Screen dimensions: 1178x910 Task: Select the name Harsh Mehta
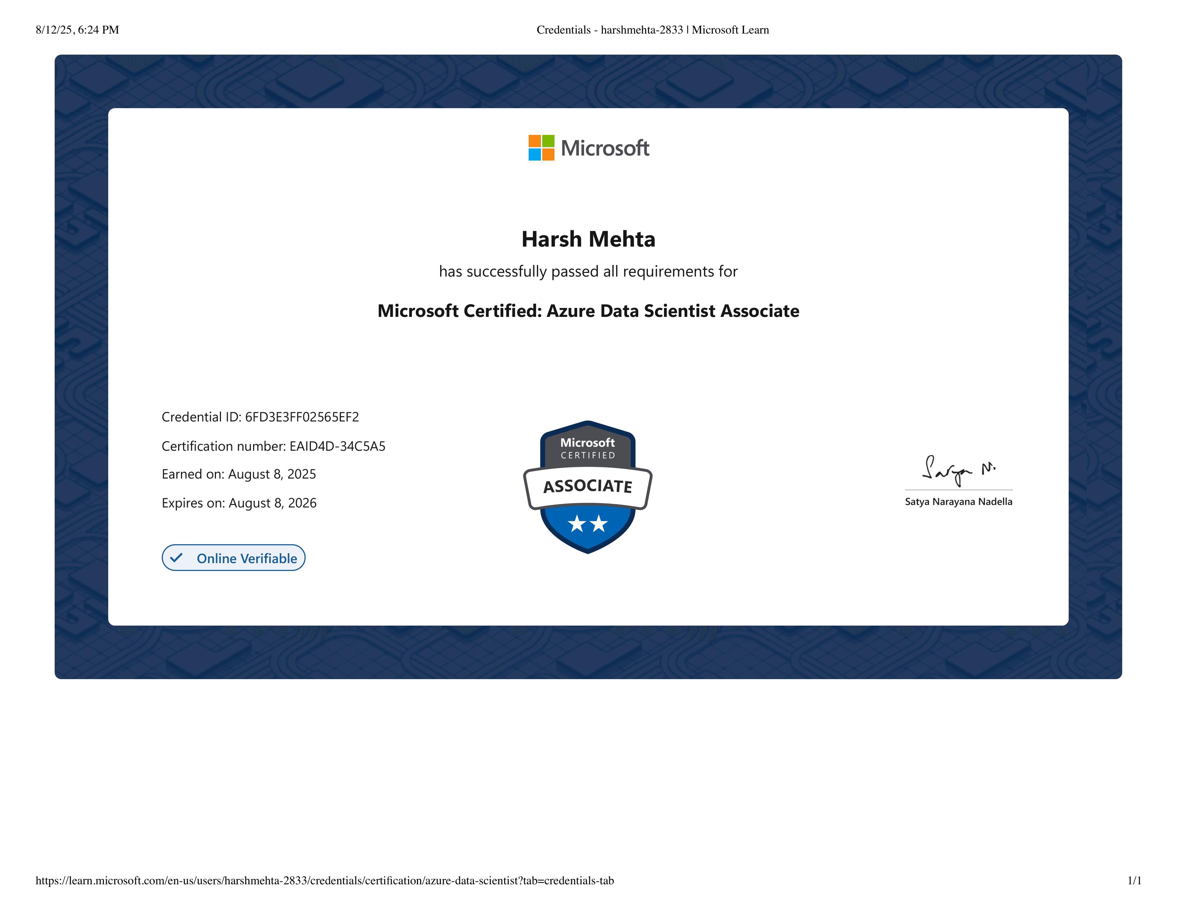[x=588, y=239]
